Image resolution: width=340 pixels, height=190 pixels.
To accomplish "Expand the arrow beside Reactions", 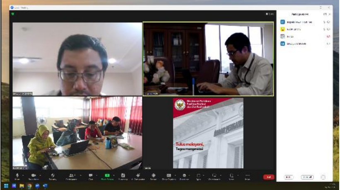I will [189, 175].
